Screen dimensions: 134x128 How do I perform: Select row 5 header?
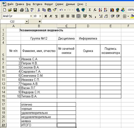[x=3, y=51]
